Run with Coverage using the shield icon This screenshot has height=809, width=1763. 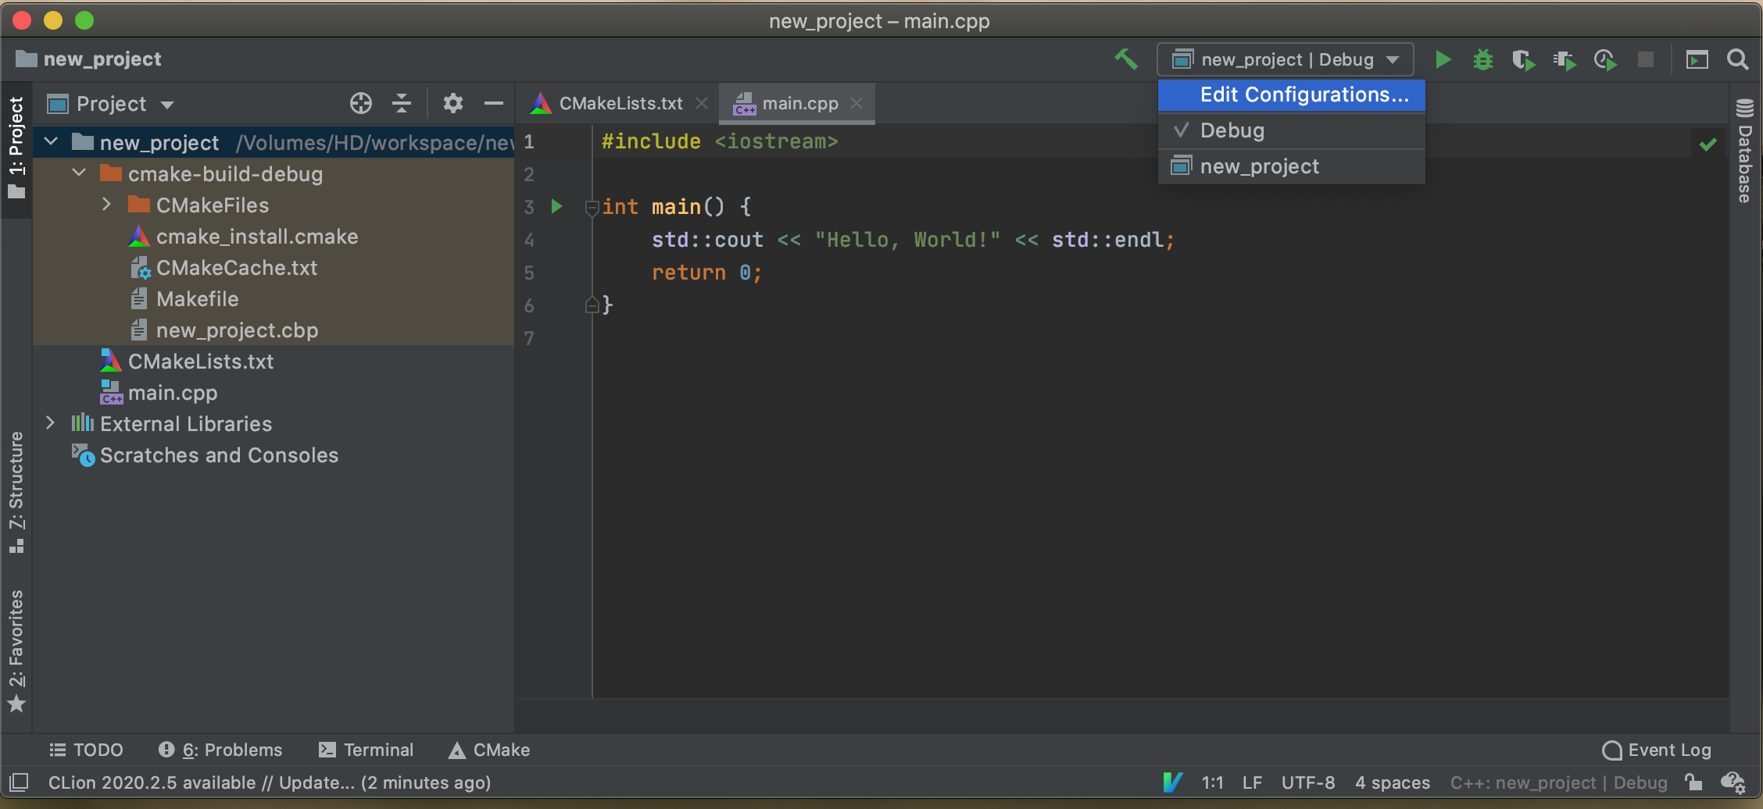pyautogui.click(x=1522, y=59)
